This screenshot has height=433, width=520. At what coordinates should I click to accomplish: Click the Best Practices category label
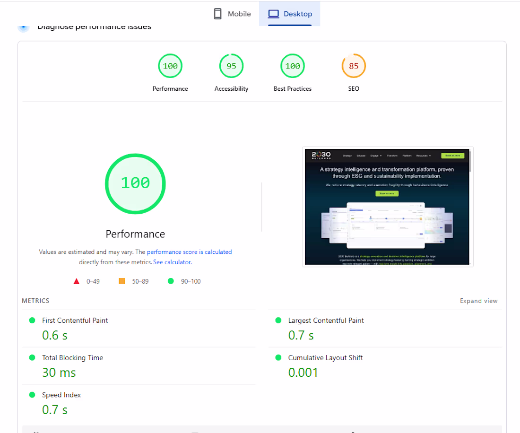(x=293, y=88)
